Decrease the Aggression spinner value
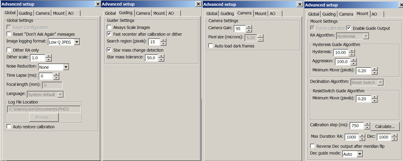The height and width of the screenshot is (161, 403). [x=353, y=63]
